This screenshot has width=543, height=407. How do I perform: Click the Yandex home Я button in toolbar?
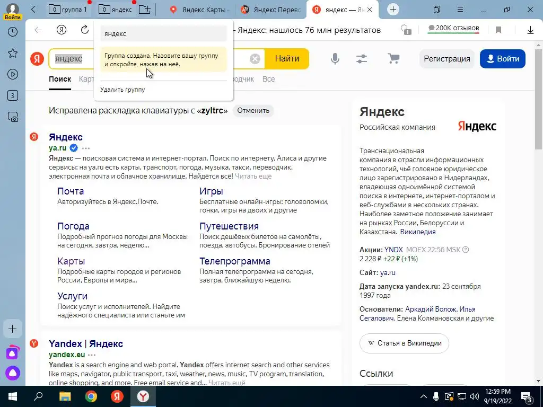tap(62, 30)
